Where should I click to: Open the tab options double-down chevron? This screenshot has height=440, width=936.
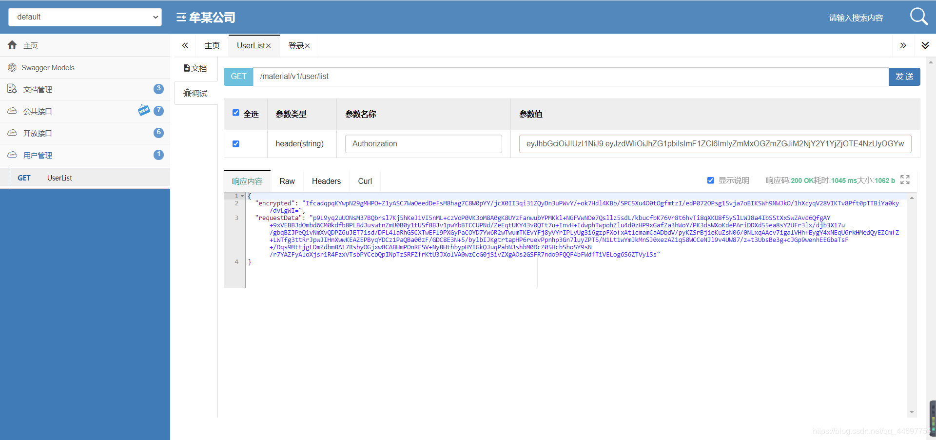pyautogui.click(x=925, y=45)
